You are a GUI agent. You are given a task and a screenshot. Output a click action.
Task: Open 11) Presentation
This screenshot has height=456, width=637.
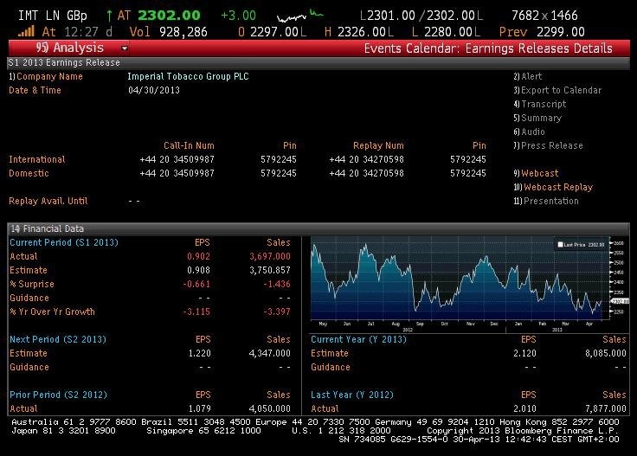pyautogui.click(x=546, y=201)
